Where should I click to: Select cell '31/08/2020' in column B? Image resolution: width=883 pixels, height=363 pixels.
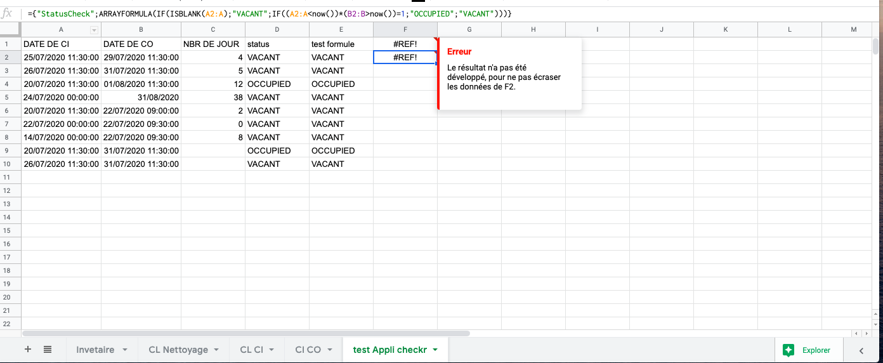coord(141,97)
